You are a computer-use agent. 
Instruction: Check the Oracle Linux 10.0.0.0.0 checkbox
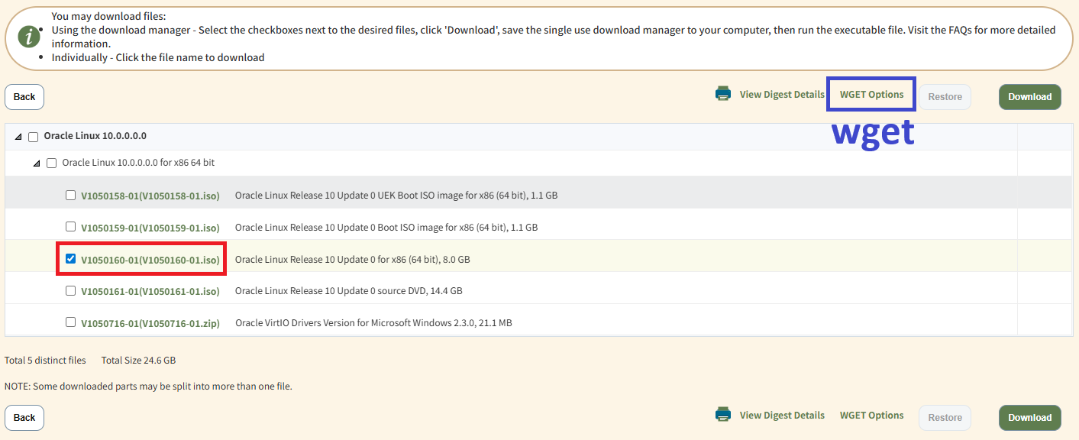tap(33, 137)
